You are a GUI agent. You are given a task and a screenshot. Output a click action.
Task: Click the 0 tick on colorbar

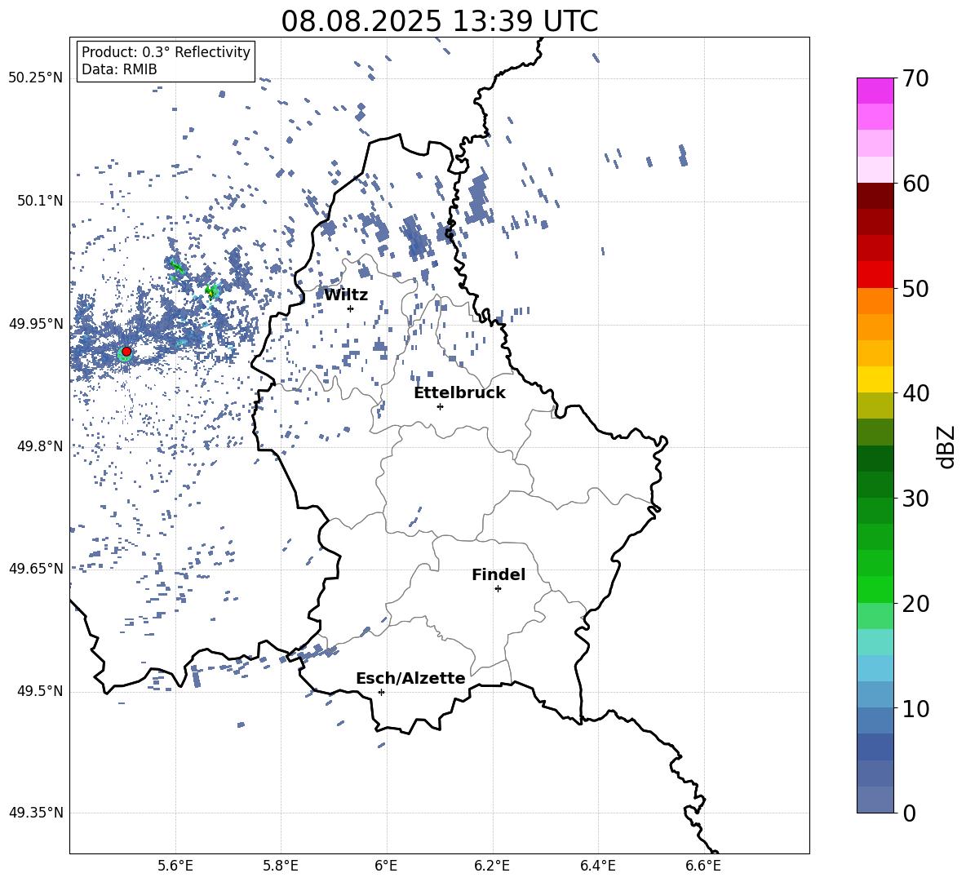pos(909,813)
